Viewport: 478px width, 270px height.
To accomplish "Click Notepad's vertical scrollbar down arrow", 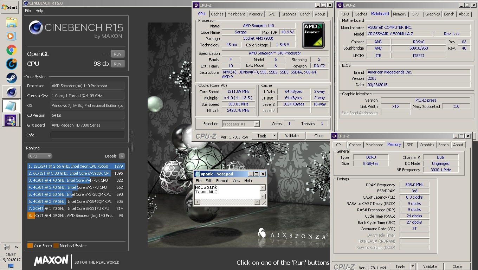I will click(x=263, y=196).
